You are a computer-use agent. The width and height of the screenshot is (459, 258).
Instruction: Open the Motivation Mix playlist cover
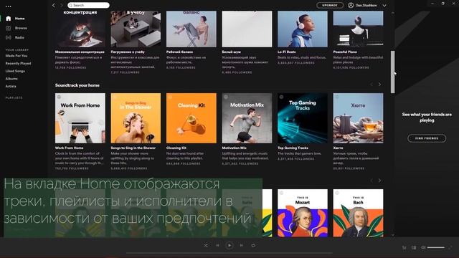coord(247,118)
